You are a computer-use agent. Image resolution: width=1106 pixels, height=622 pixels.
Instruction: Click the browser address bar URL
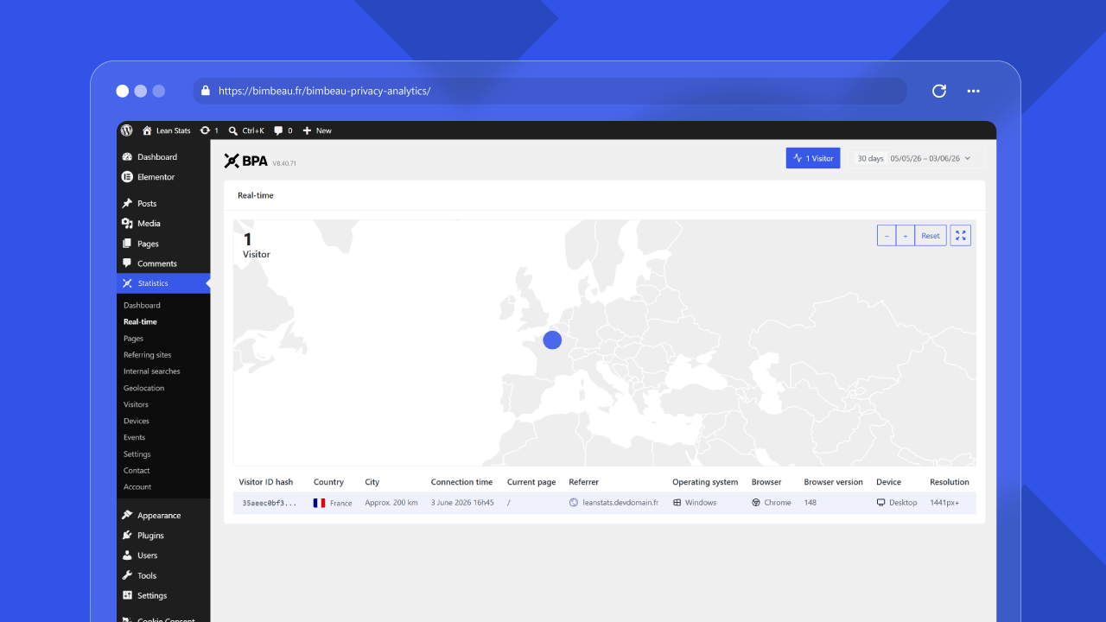click(324, 91)
